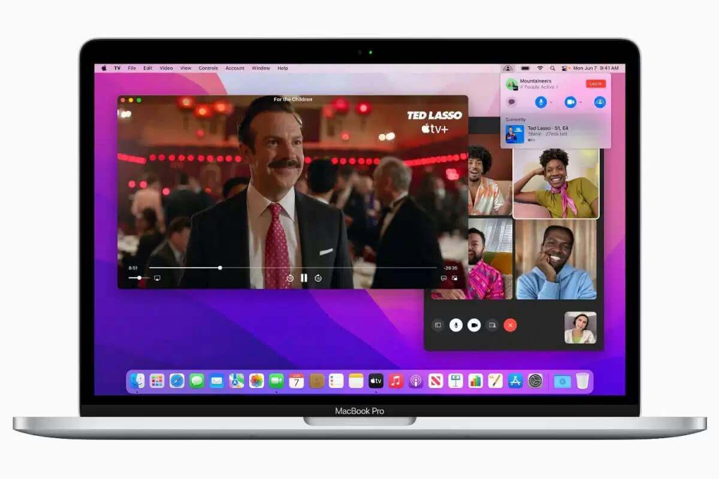Open Contacts from the Dock
719x479 pixels.
(x=316, y=380)
